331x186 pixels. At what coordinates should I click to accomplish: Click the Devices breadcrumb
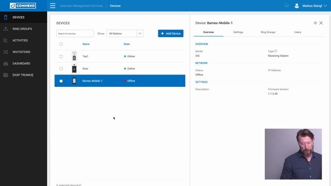(115, 6)
